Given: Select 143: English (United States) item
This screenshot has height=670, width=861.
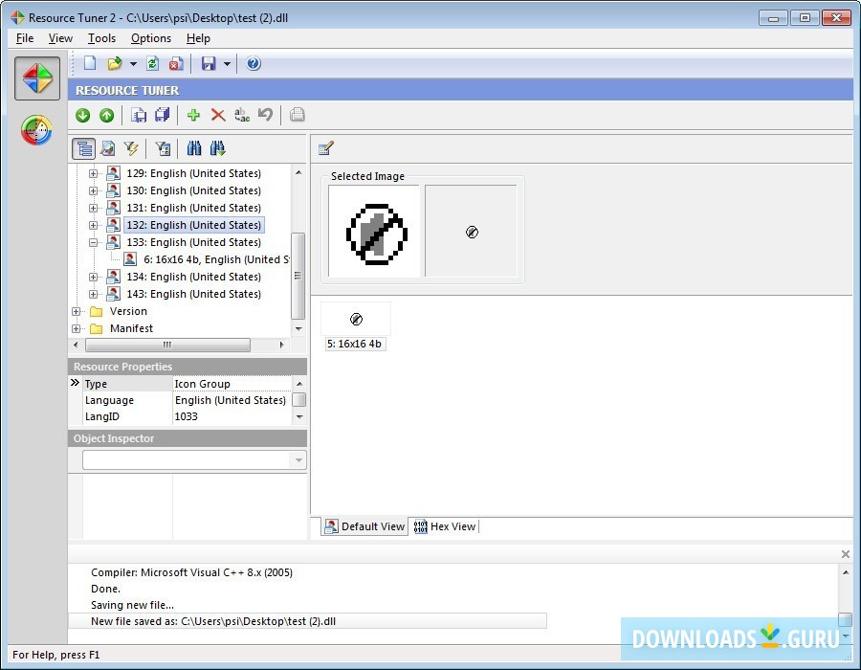Looking at the screenshot, I should [194, 295].
